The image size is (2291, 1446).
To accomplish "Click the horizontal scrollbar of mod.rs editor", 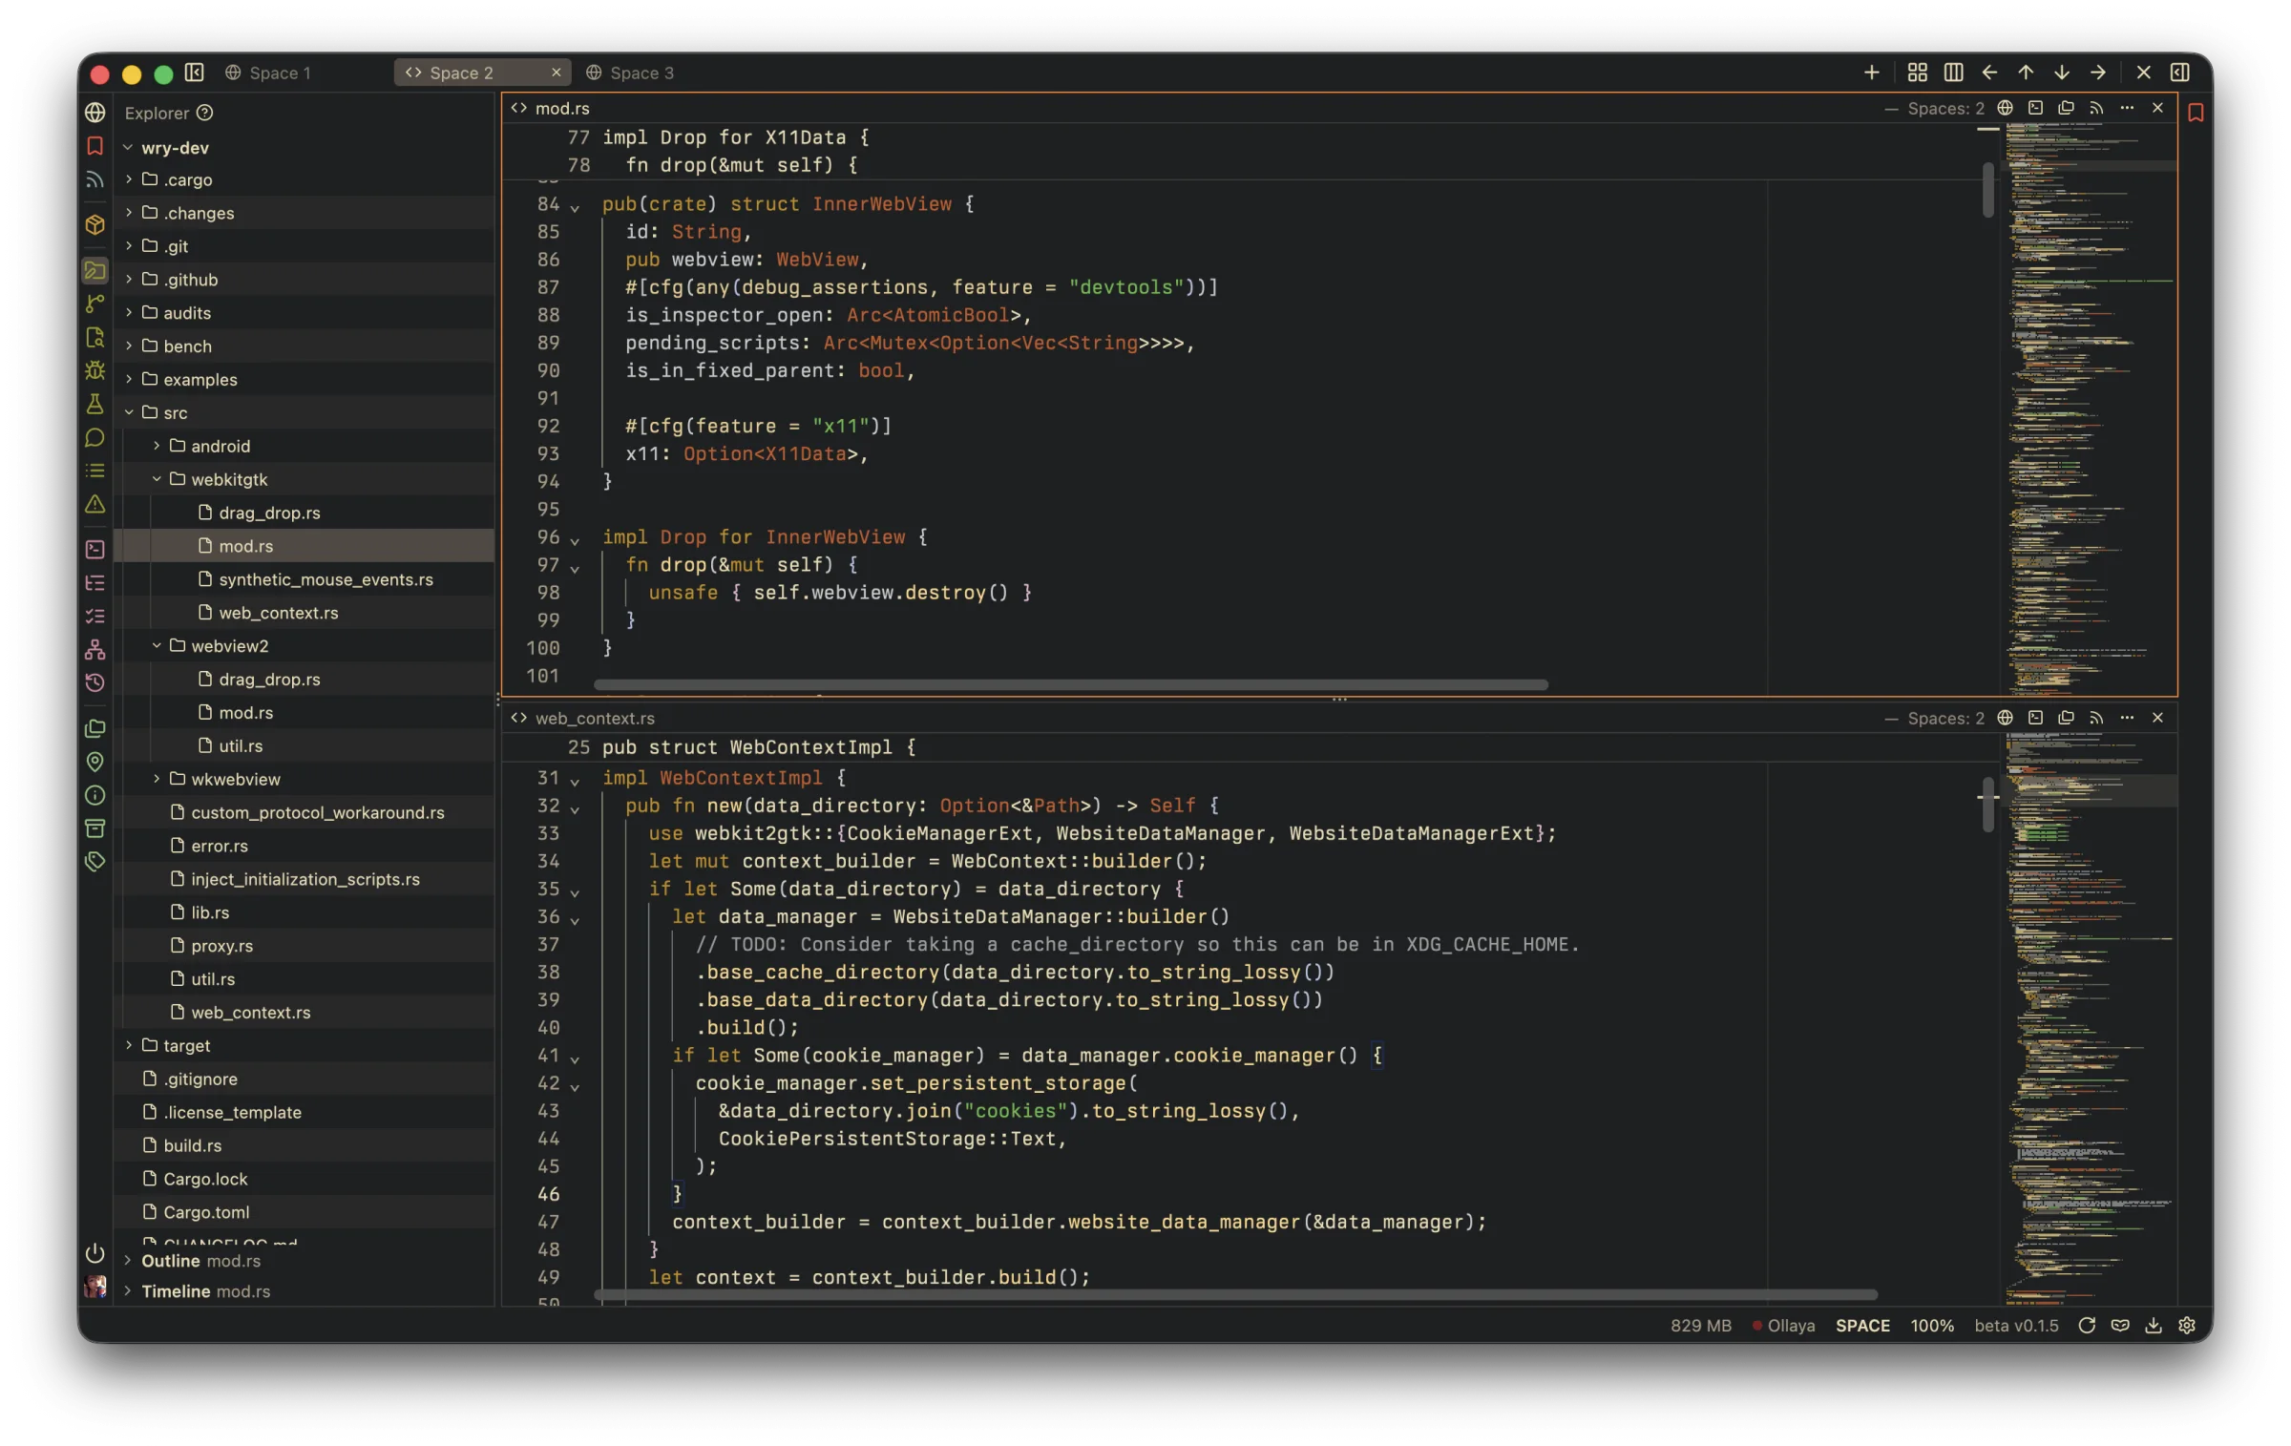I will point(1070,684).
